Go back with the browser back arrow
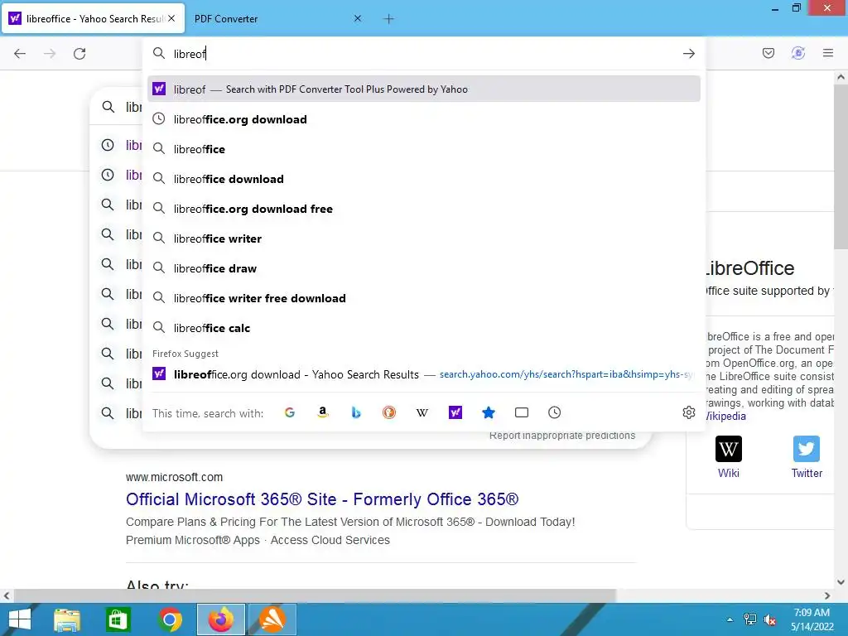 20,54
